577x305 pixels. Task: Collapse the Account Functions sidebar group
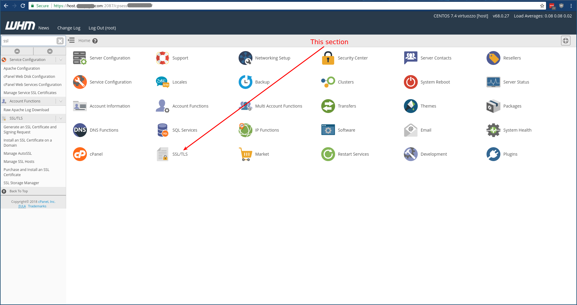pyautogui.click(x=61, y=101)
